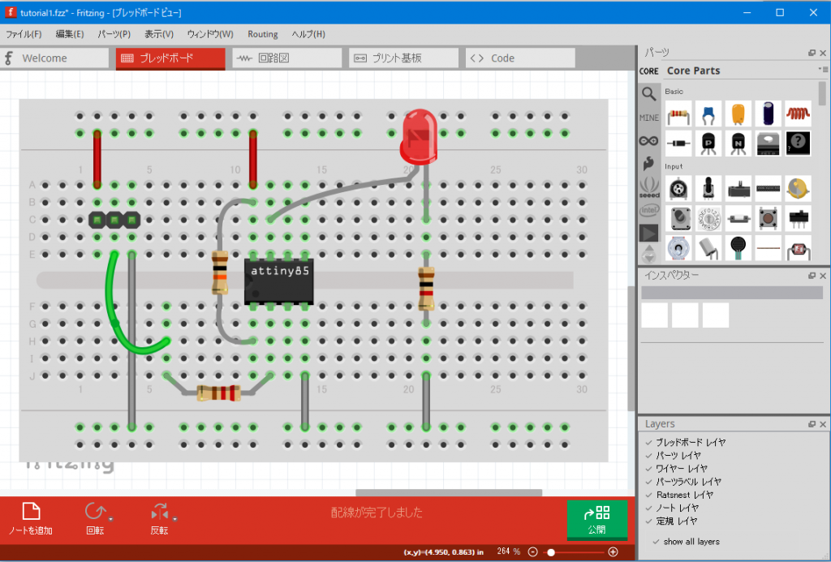Viewport: 831px width, 562px height.
Task: Adjust the zoom slider handle
Action: point(551,552)
